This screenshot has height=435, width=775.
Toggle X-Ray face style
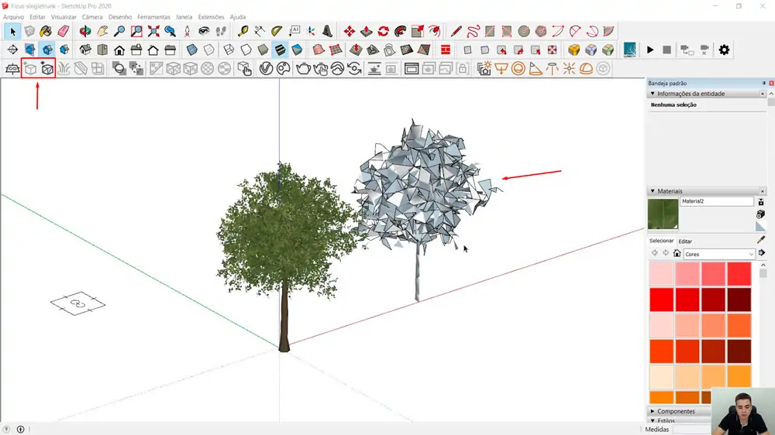pos(191,50)
